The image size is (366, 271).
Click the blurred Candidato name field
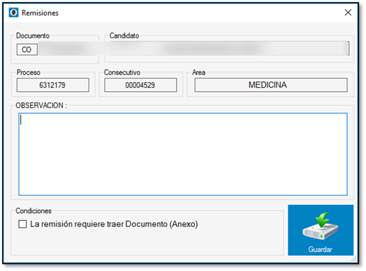pyautogui.click(x=229, y=49)
